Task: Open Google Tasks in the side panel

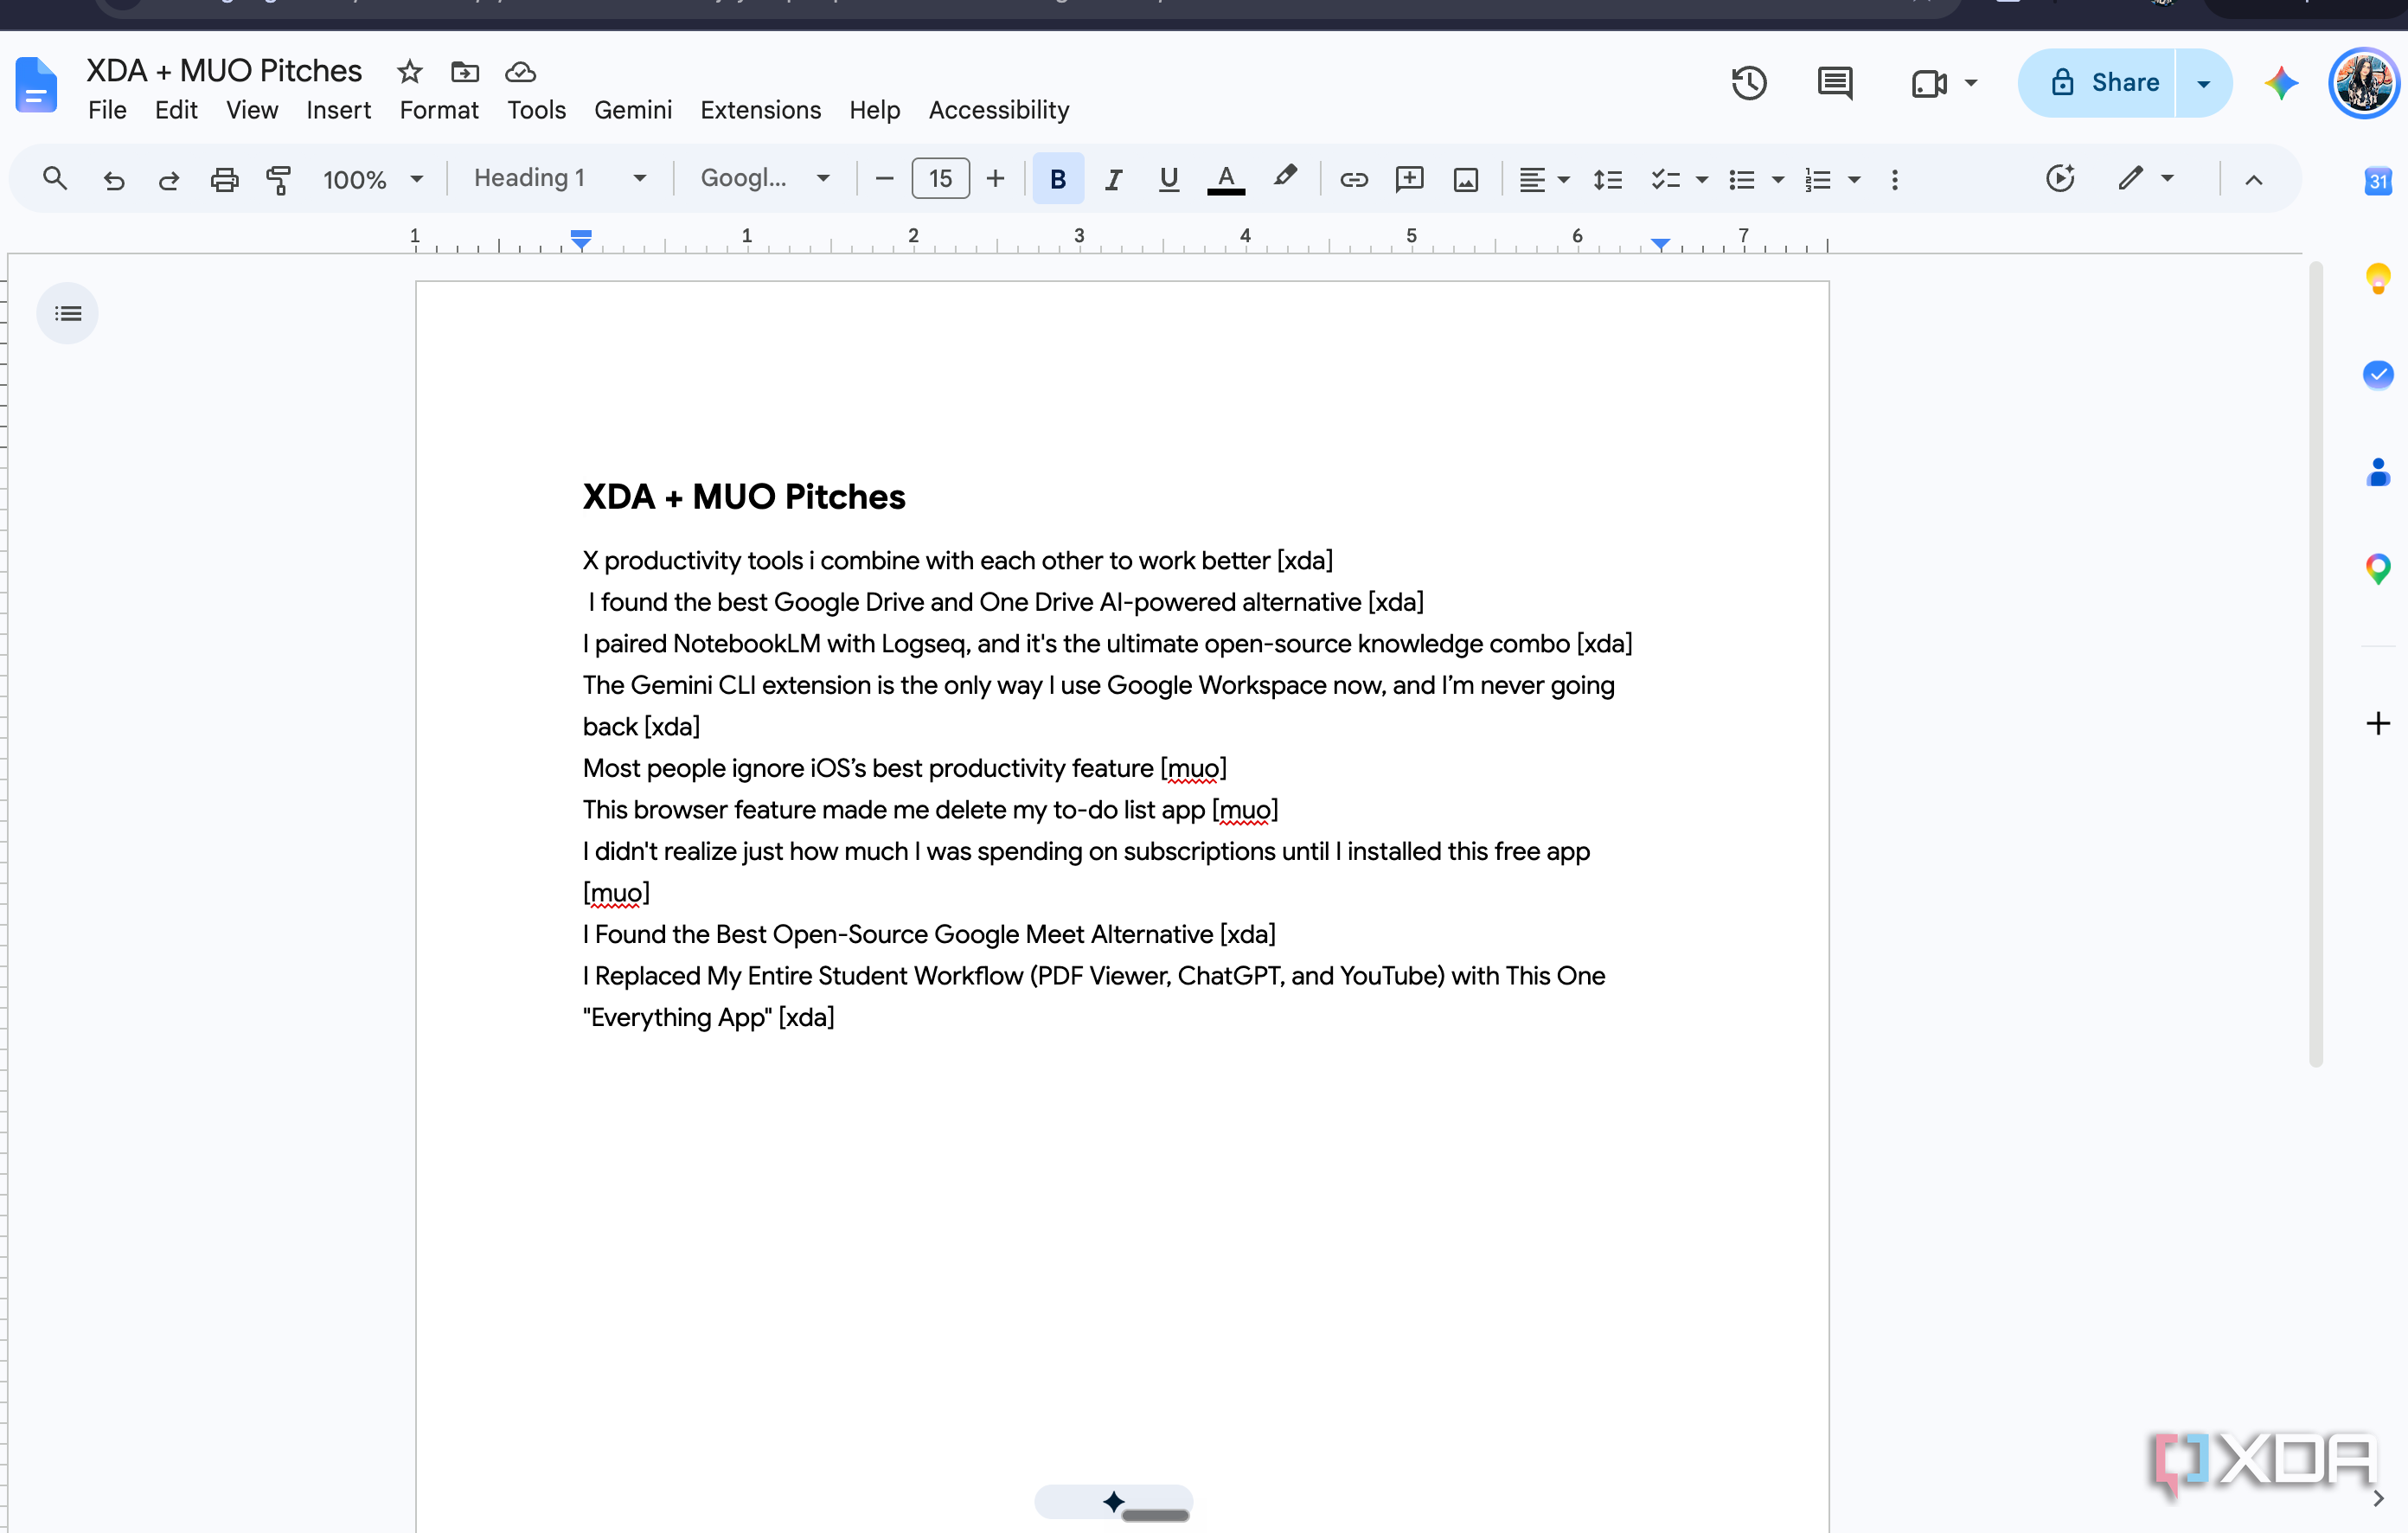Action: click(x=2377, y=375)
